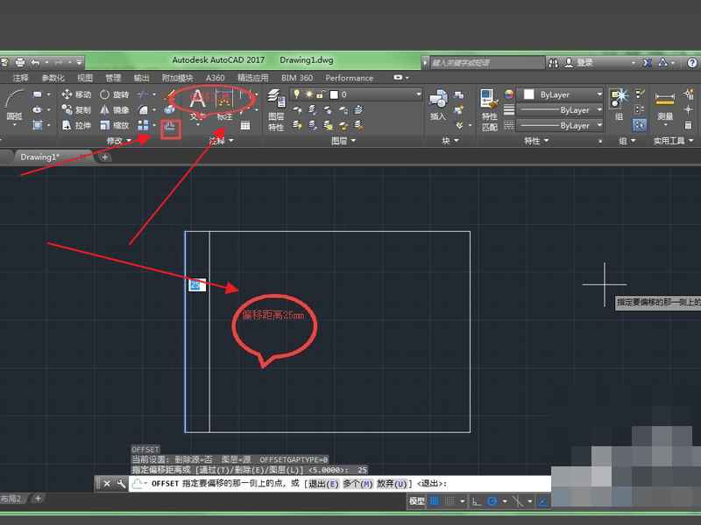Screen dimensions: 701x525
Task: Click the Rotate (旋转) tool
Action: (114, 94)
